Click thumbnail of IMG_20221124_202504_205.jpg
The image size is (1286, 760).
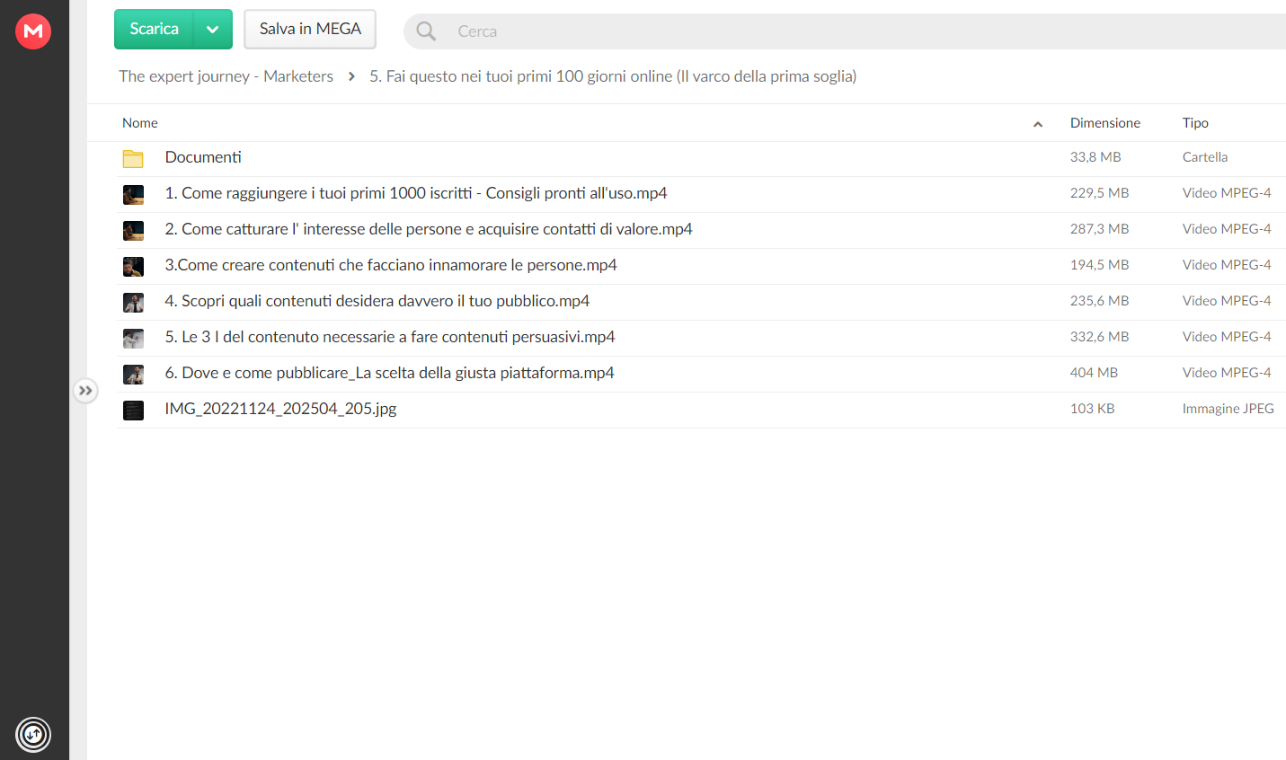[133, 410]
